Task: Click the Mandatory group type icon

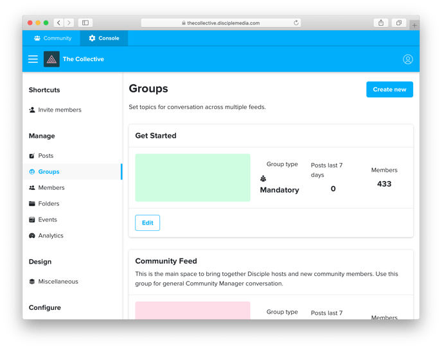Action: 263,178
